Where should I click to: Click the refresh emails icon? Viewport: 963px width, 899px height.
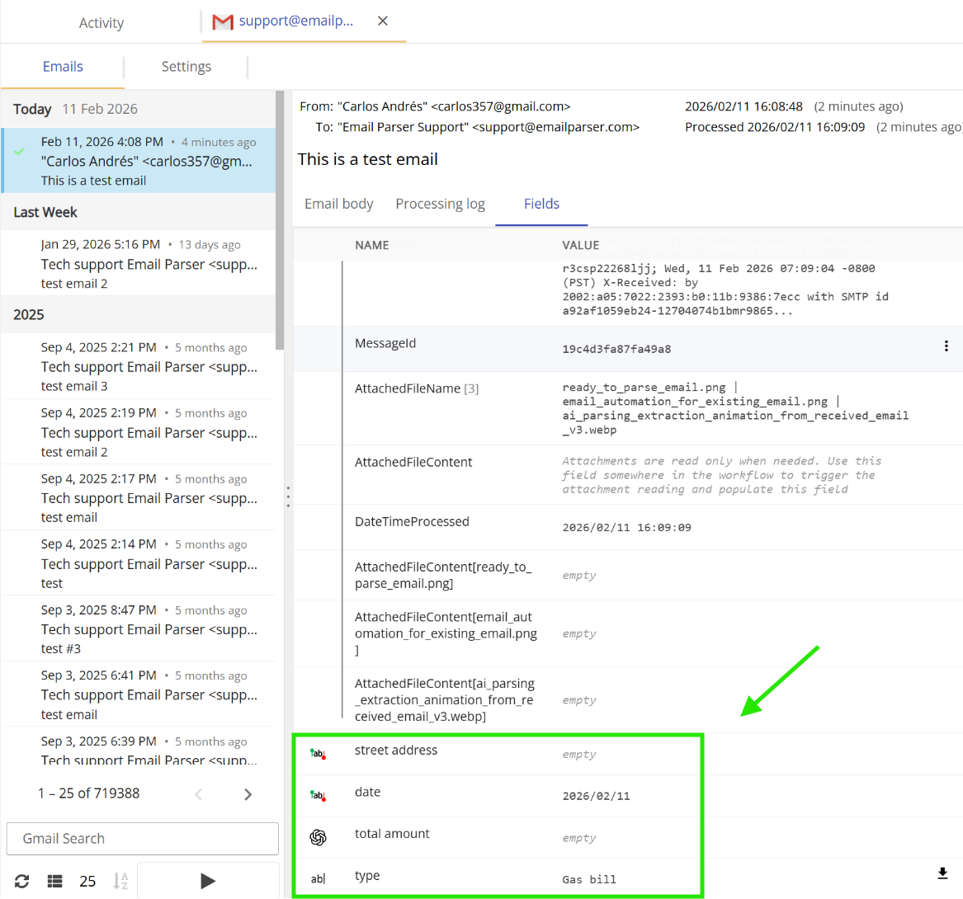coord(22,881)
